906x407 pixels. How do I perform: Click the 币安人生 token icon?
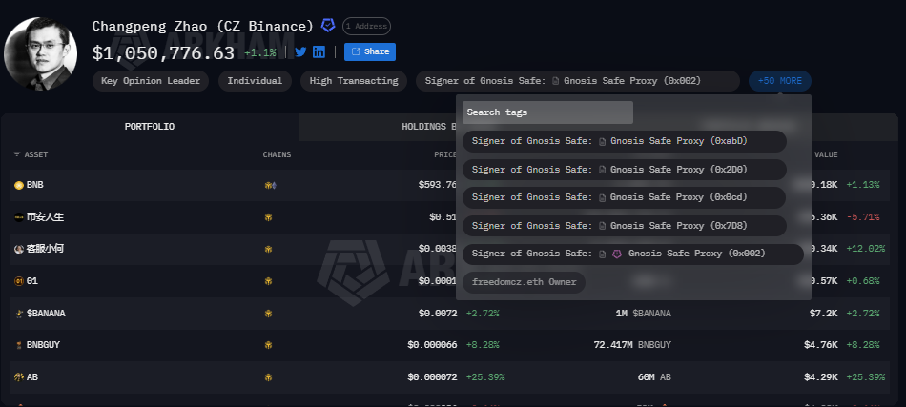[x=18, y=217]
